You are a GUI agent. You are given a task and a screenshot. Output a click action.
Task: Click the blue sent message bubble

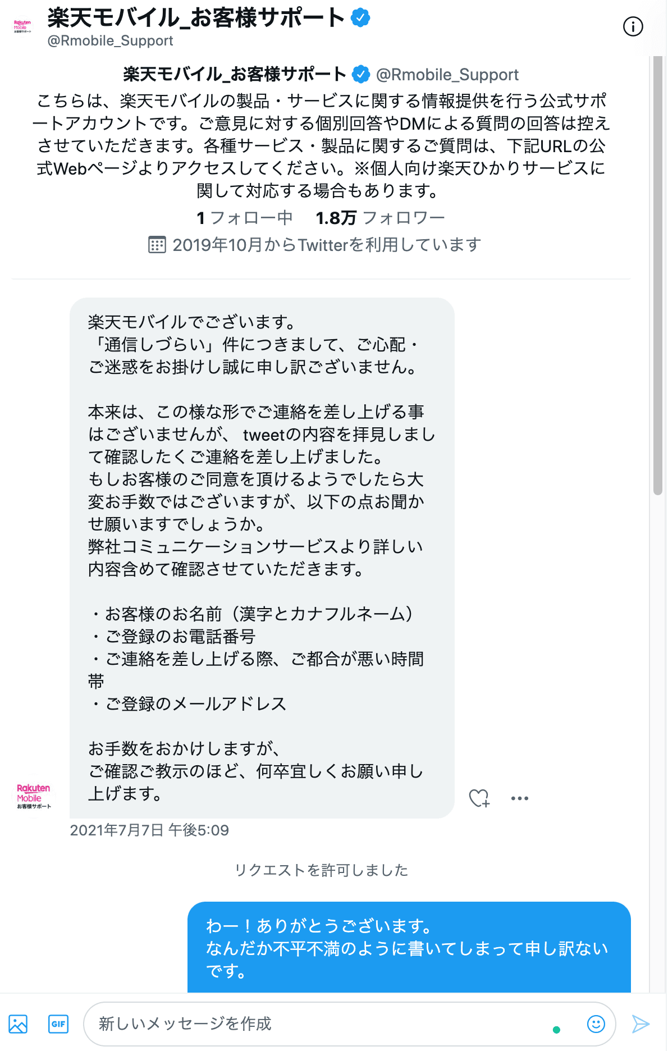(409, 947)
